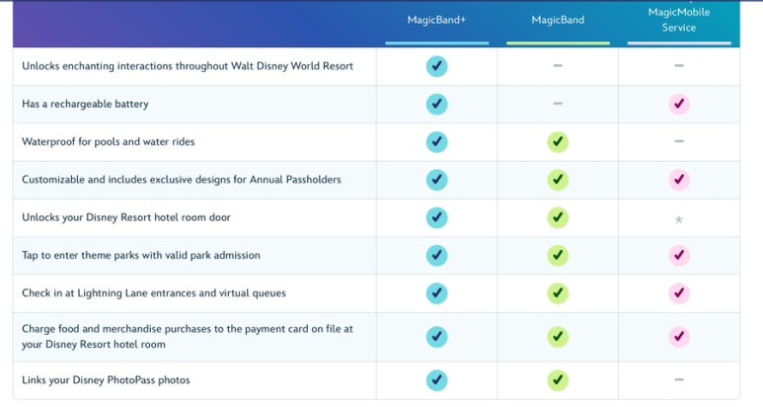Viewport: 763px width, 407px height.
Task: Click MagicBand+ checkmark for Waterproof row
Action: click(436, 142)
